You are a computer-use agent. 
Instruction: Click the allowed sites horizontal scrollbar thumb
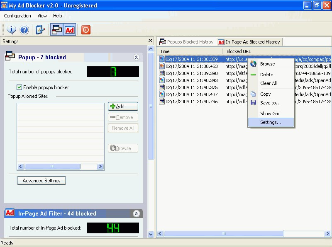tap(53, 167)
